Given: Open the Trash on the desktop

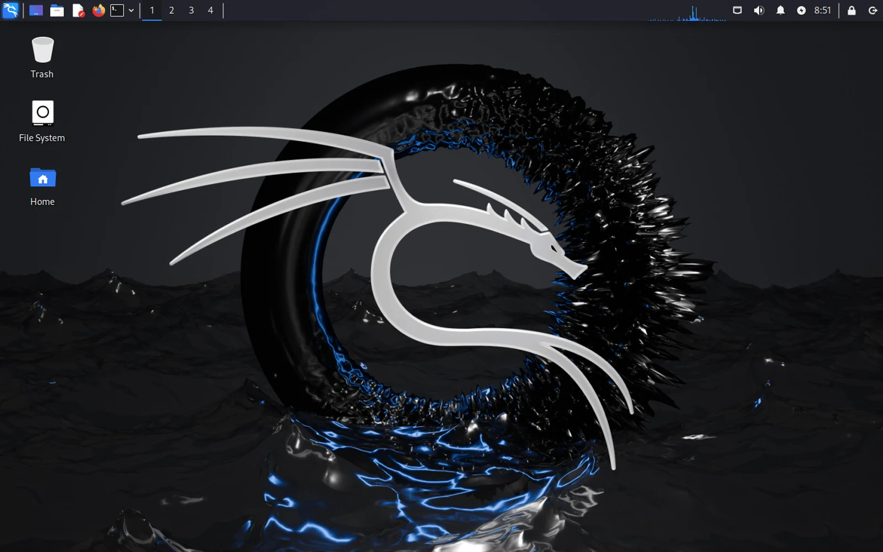Looking at the screenshot, I should (x=42, y=55).
